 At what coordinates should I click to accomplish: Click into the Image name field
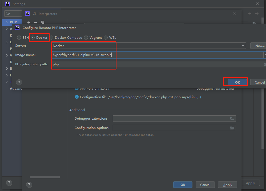(x=157, y=55)
